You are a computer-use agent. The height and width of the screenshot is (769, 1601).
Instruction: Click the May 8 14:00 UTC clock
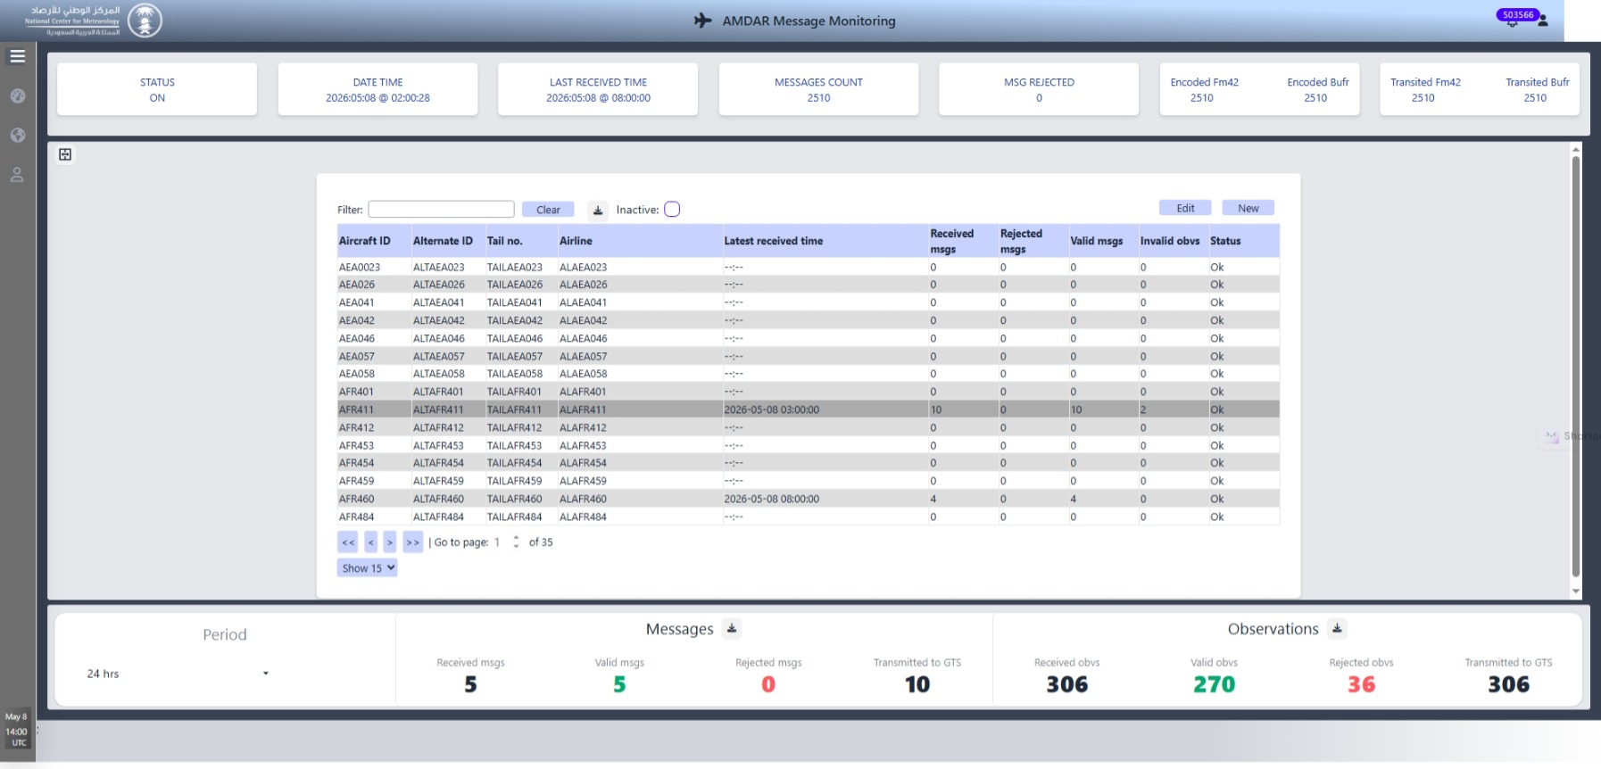(x=17, y=729)
